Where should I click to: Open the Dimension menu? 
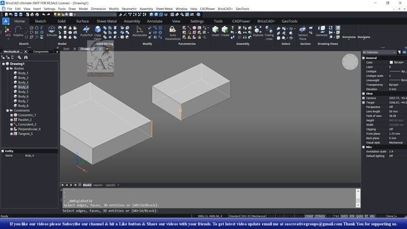[99, 9]
